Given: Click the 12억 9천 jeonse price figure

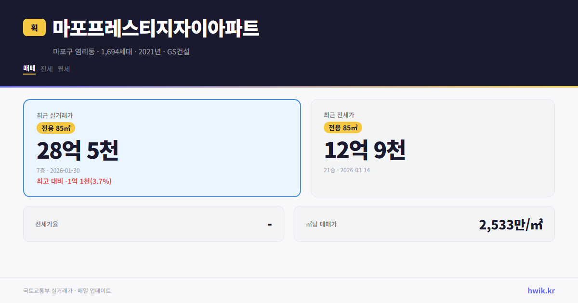Looking at the screenshot, I should [x=365, y=150].
